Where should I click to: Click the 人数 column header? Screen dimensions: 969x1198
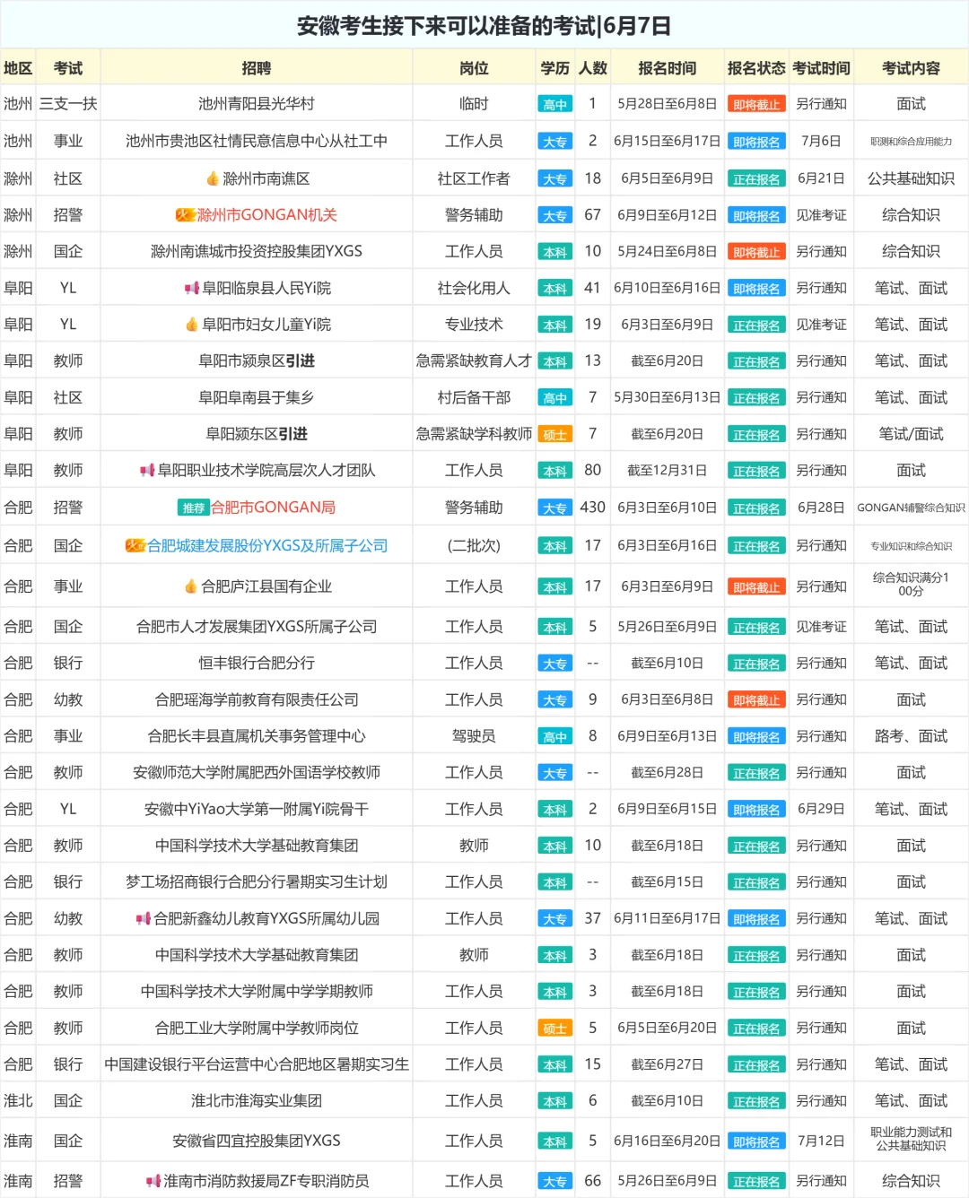point(593,68)
